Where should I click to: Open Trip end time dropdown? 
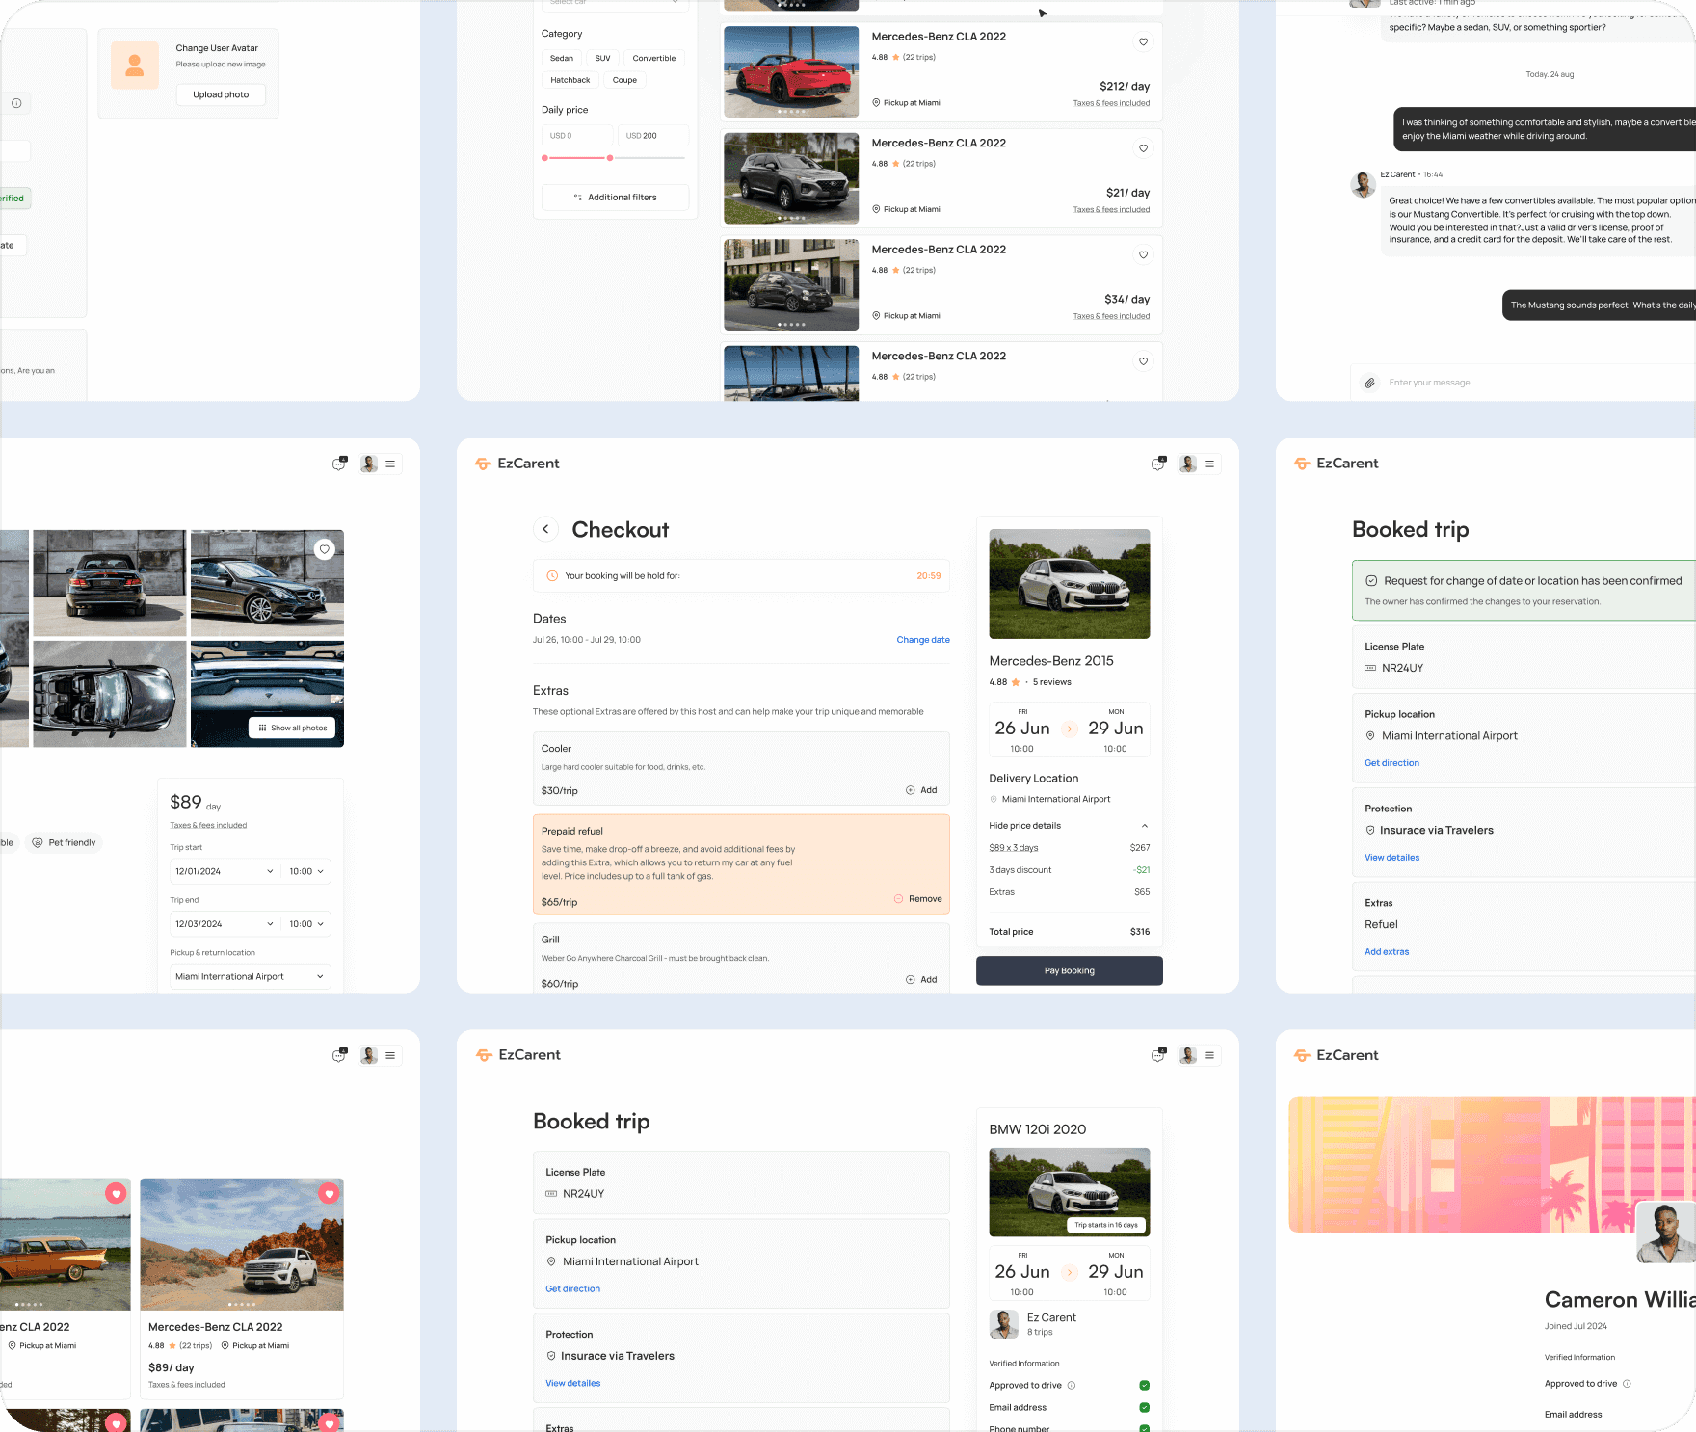(306, 924)
